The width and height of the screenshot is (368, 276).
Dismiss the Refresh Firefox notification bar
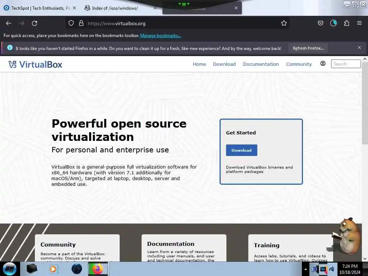click(359, 48)
